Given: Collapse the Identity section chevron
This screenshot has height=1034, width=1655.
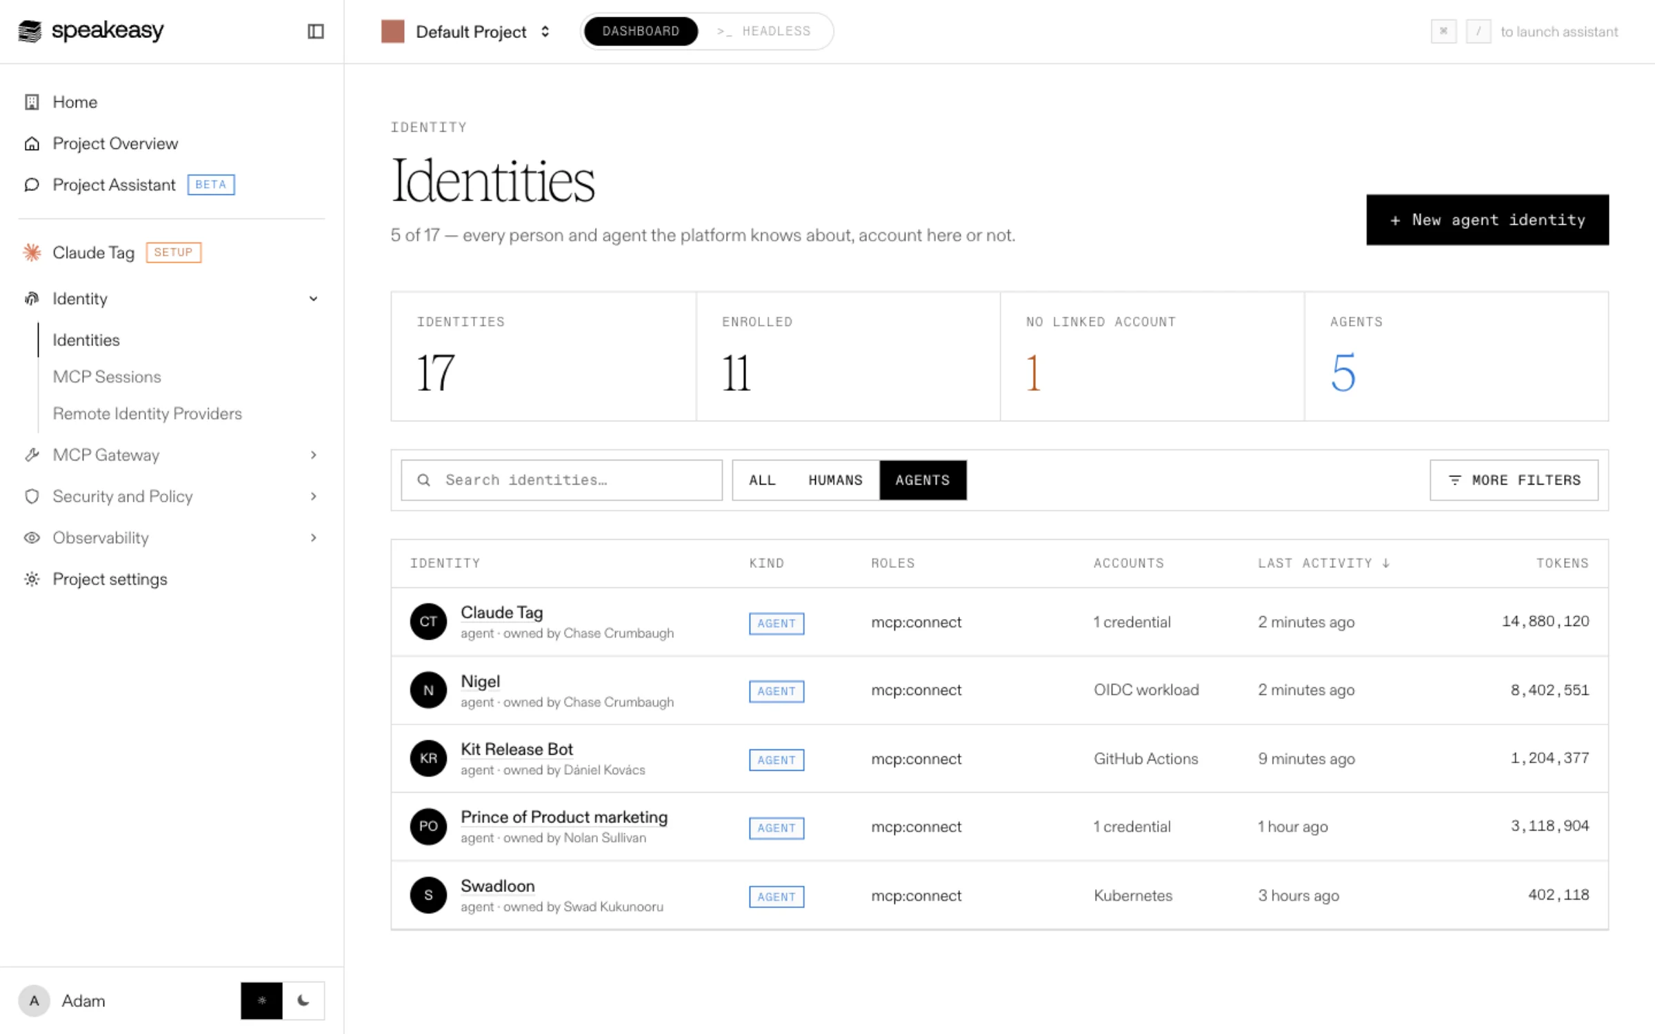Looking at the screenshot, I should [x=313, y=298].
